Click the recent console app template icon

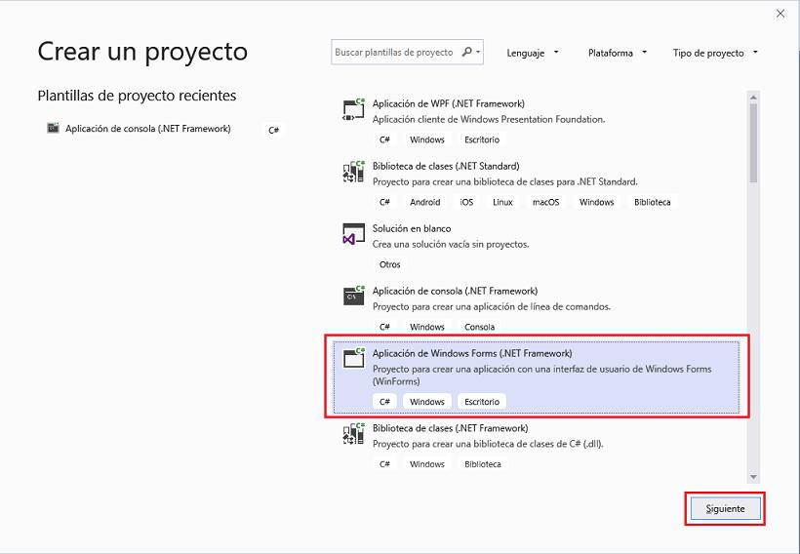coord(53,128)
